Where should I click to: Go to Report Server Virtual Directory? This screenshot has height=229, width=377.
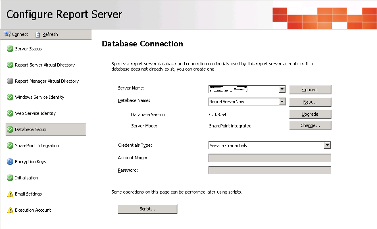coord(45,65)
